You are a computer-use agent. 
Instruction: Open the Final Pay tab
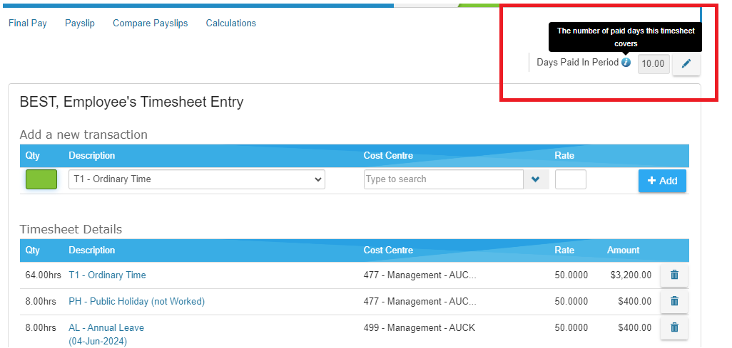tap(28, 23)
